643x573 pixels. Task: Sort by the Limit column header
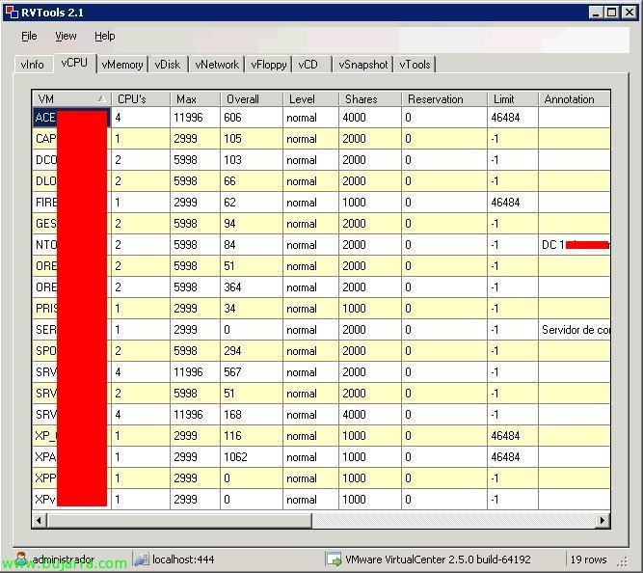tap(513, 99)
